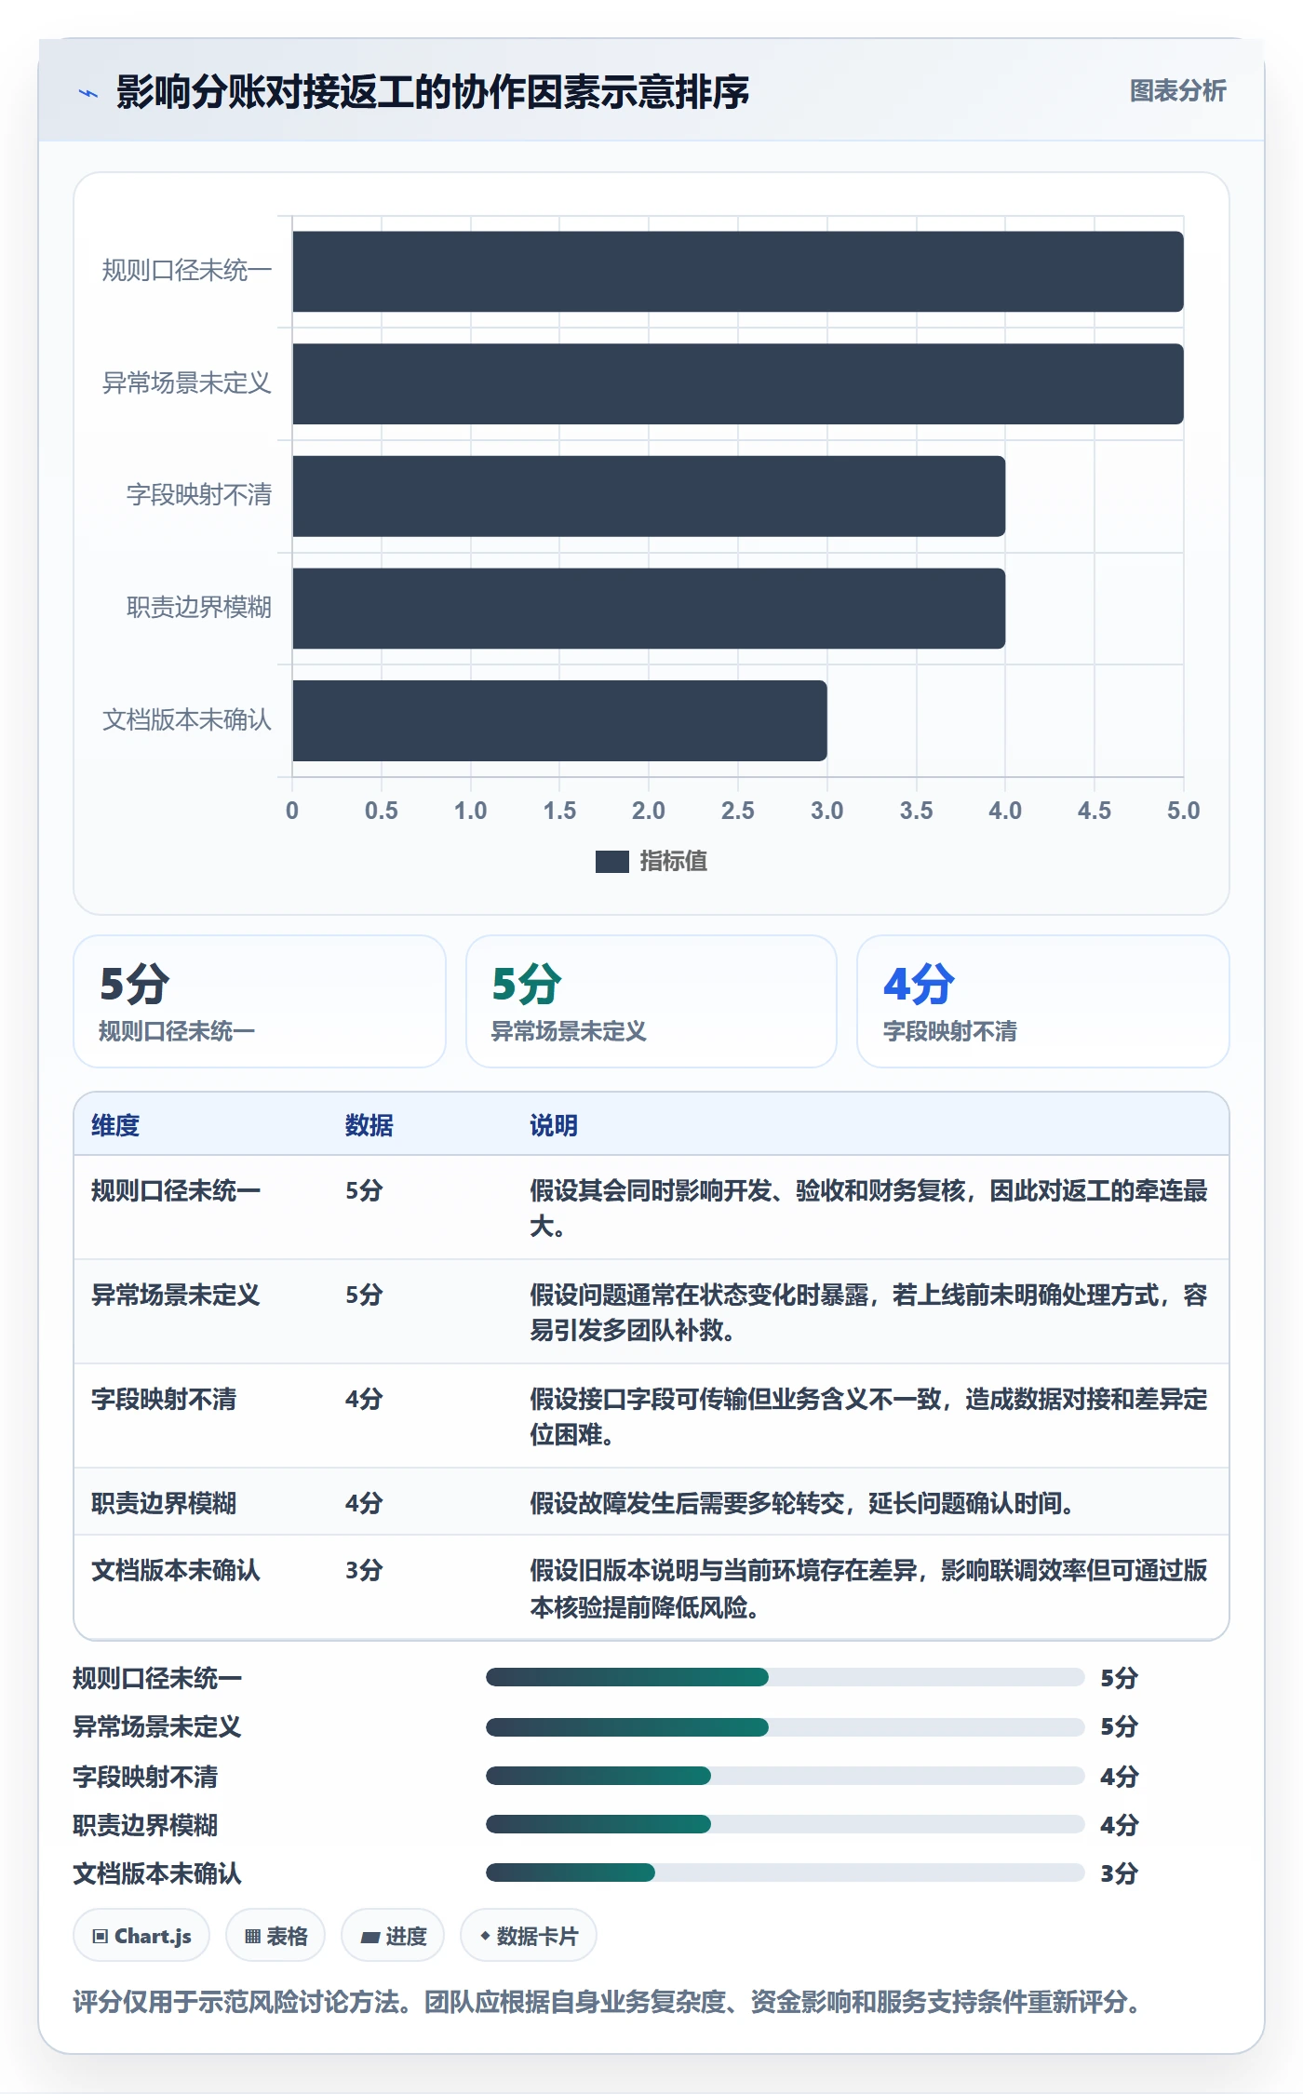Click the 文档版本未确认 progress bar

click(785, 1873)
